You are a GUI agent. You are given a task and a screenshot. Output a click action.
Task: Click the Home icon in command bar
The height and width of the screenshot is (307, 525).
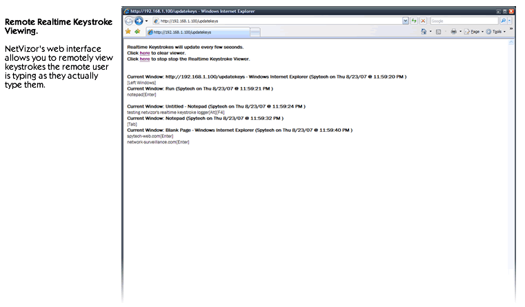point(424,32)
